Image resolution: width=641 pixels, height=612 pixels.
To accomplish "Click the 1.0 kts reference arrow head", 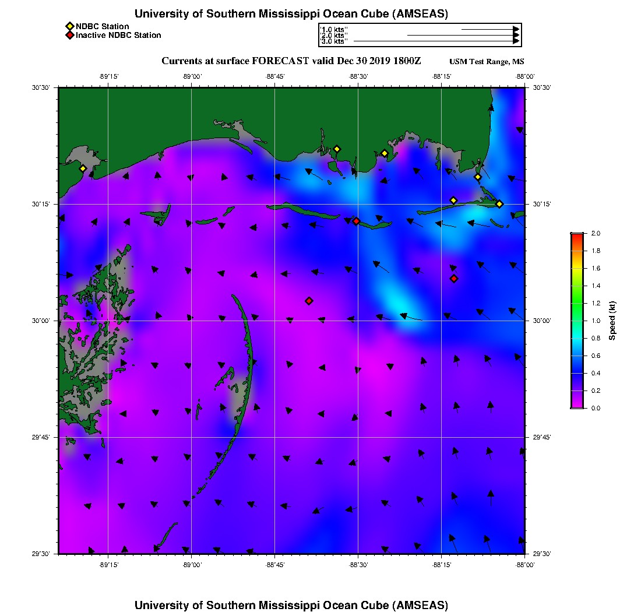I will tap(516, 30).
